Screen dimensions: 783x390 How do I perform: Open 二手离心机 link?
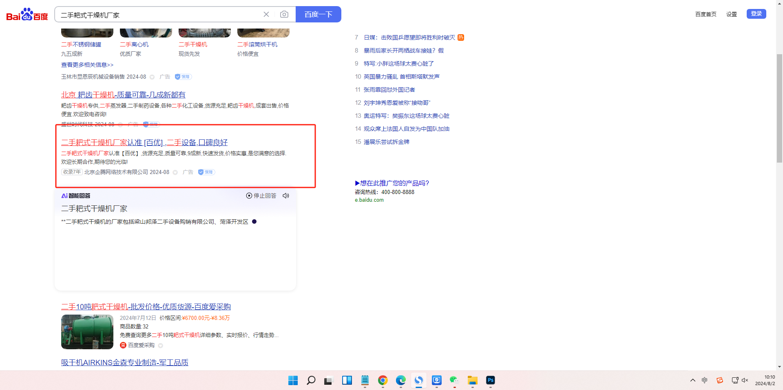(x=134, y=44)
